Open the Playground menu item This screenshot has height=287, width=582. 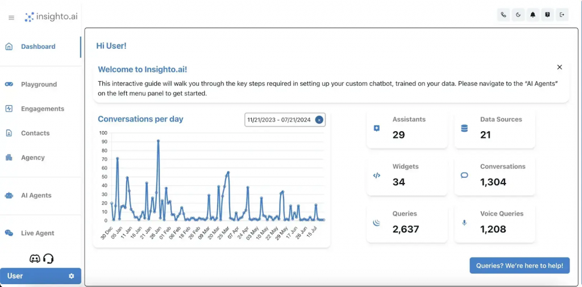40,84
